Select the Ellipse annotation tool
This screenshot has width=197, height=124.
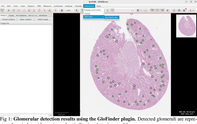pyautogui.click(x=19, y=10)
